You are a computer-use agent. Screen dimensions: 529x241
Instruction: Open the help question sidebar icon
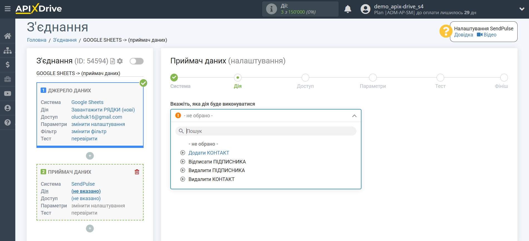tap(8, 123)
